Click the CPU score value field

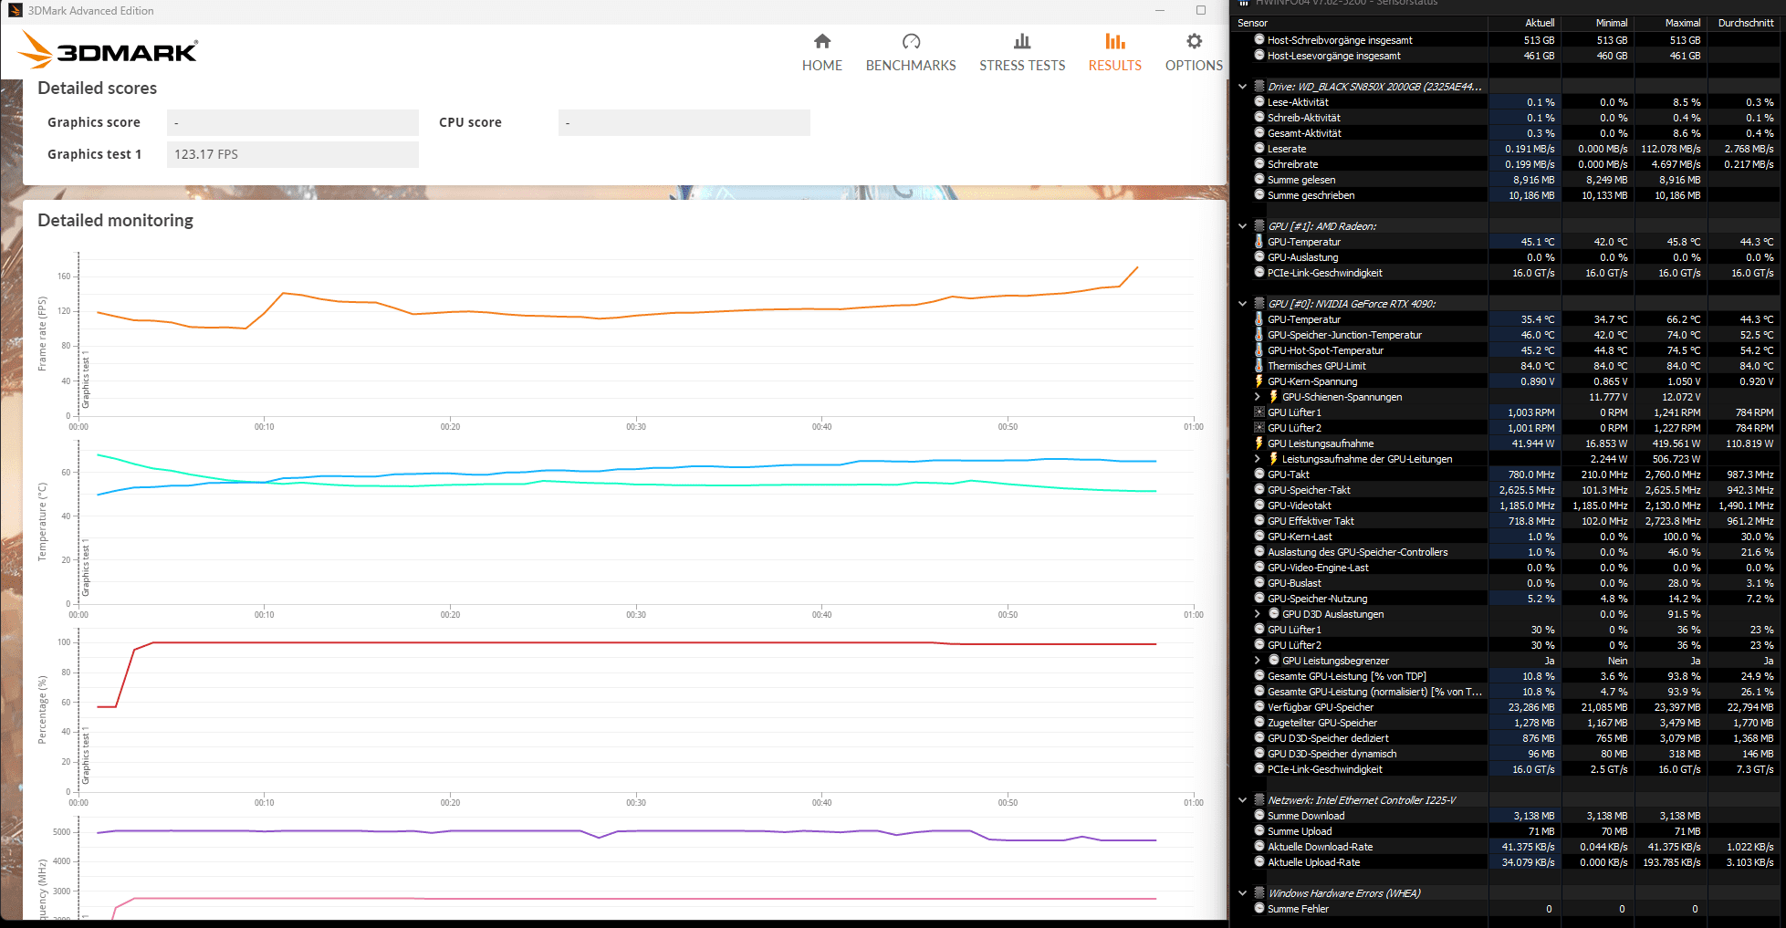pos(684,122)
